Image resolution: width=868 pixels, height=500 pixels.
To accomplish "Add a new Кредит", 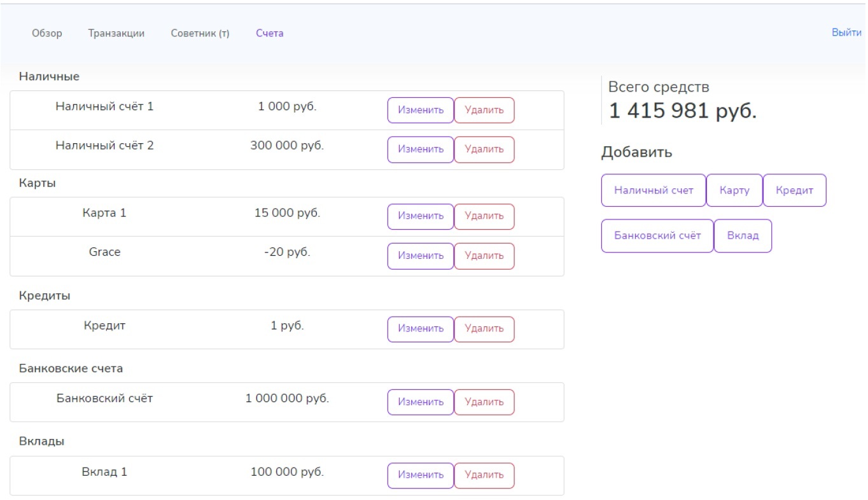I will [x=794, y=190].
